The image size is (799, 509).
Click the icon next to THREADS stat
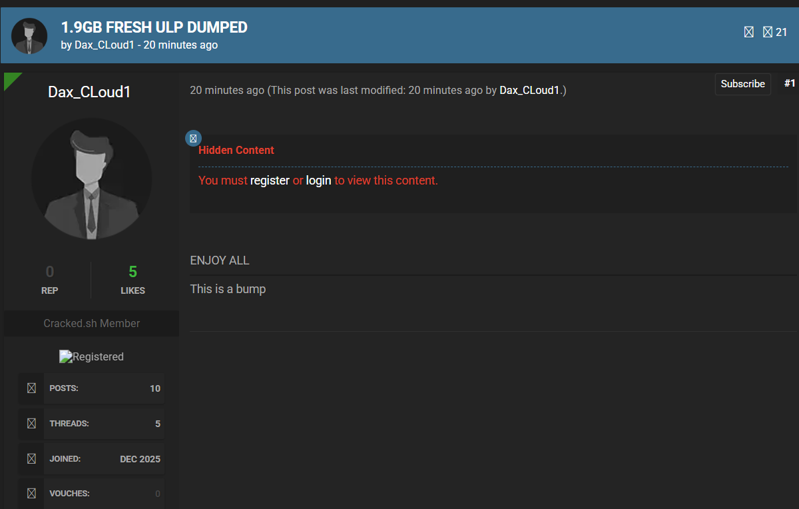point(31,423)
